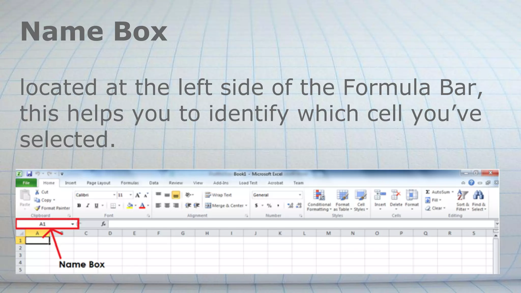Open Find & Select menu
This screenshot has height=293, width=521.
479,200
